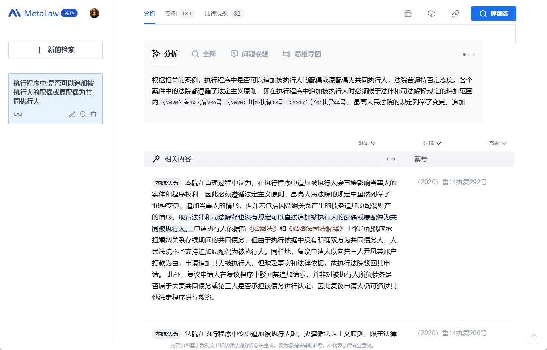Edit the saved search with the pencil icon
The width and height of the screenshot is (547, 350).
tap(72, 114)
